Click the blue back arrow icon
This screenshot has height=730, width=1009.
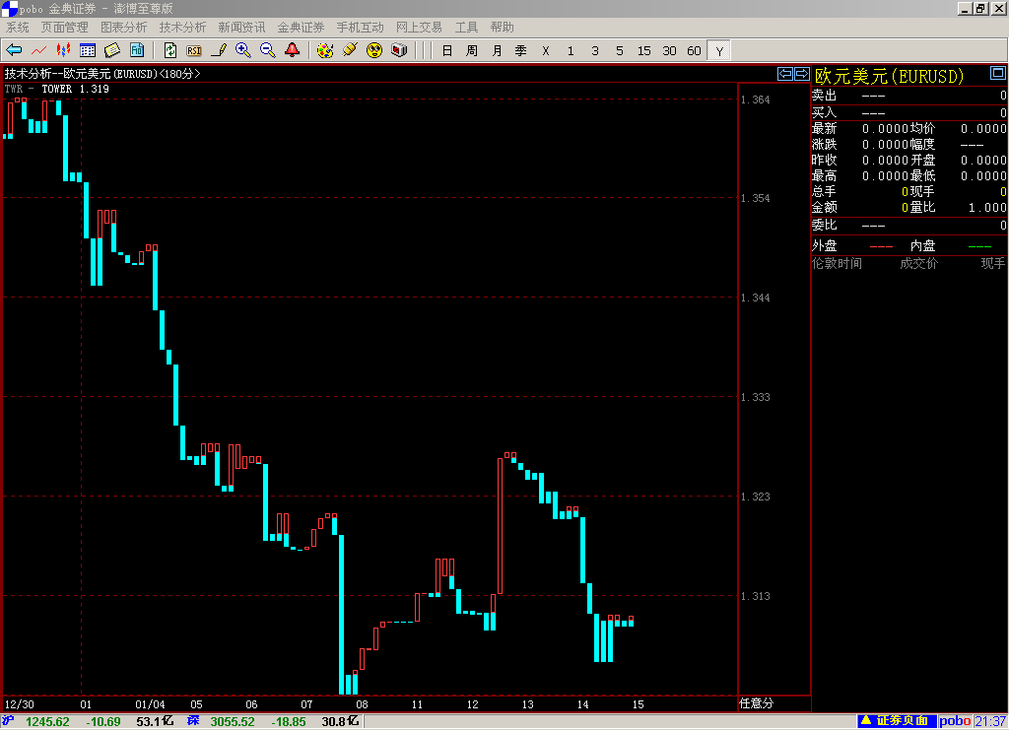pyautogui.click(x=14, y=50)
